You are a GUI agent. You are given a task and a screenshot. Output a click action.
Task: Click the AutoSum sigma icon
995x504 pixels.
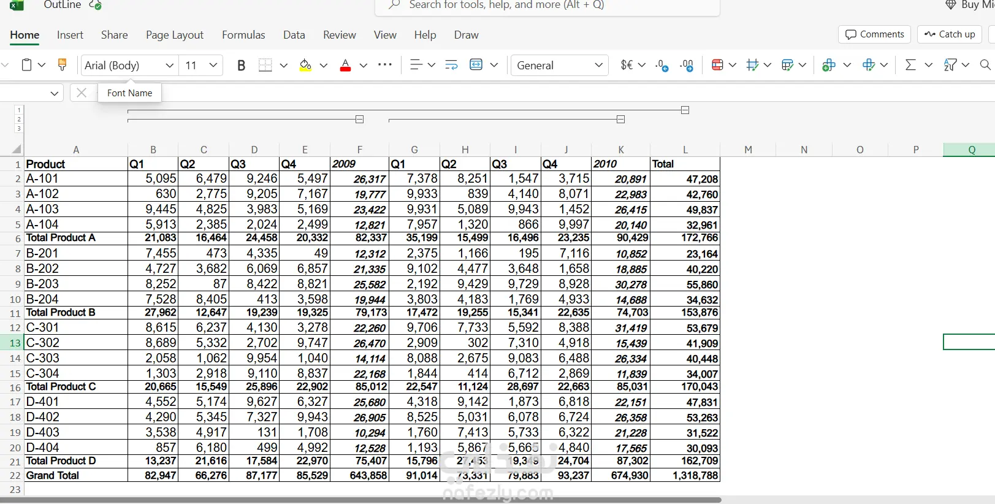pyautogui.click(x=910, y=65)
